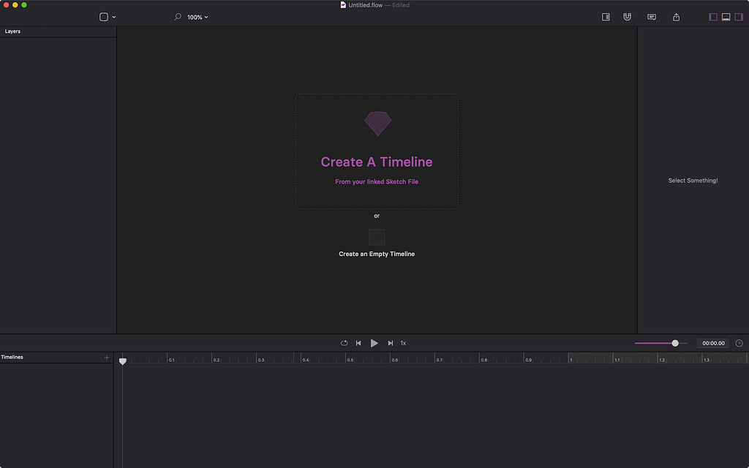749x468 pixels.
Task: Click the 1 second ruler mark
Action: tap(571, 360)
